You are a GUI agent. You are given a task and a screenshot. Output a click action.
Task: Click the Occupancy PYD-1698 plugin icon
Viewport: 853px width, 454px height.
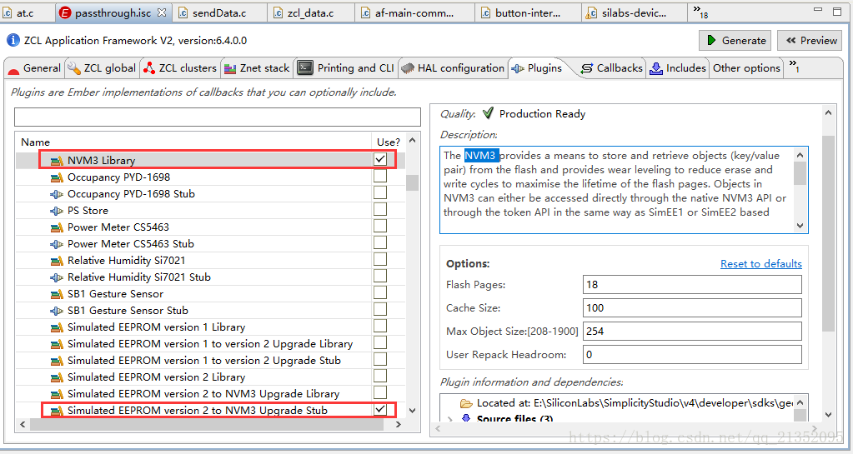click(x=57, y=177)
